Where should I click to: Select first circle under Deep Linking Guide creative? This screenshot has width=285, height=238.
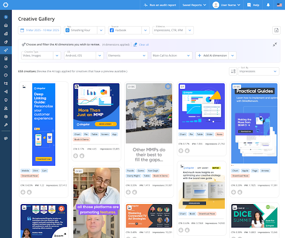point(23,192)
